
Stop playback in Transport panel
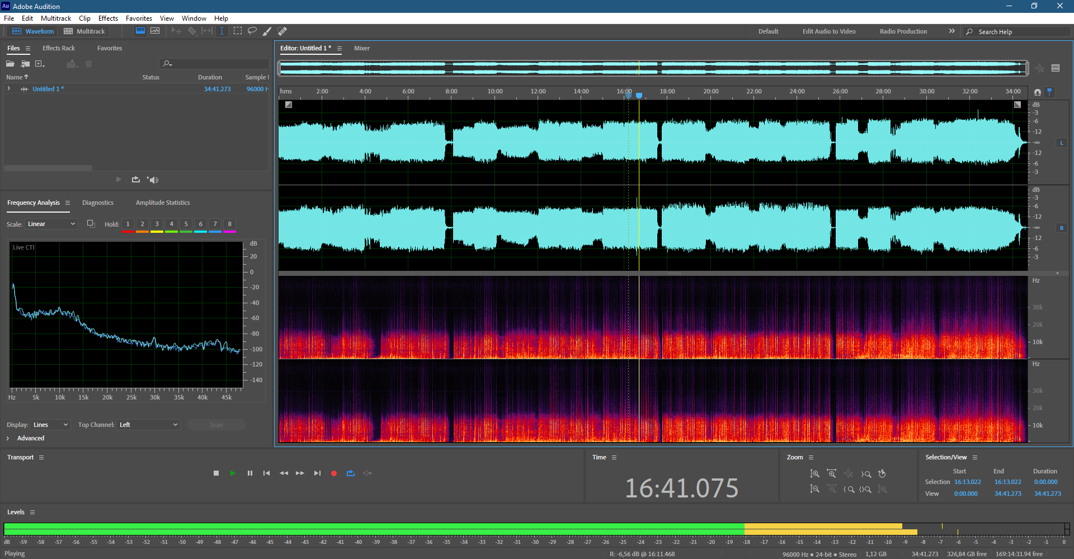tap(216, 473)
